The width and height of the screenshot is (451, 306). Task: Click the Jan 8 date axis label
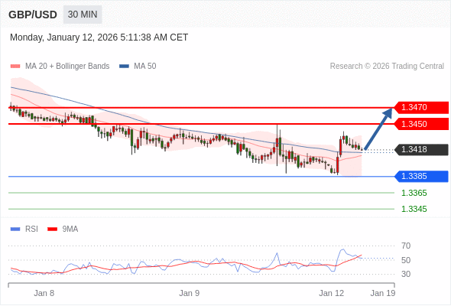[44, 293]
